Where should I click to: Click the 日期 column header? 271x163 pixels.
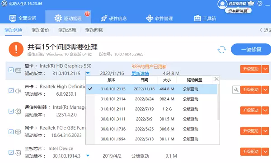144,80
